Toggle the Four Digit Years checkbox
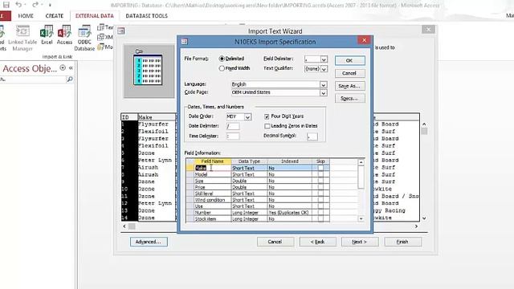Viewport: 514px width, 289px height. [267, 116]
